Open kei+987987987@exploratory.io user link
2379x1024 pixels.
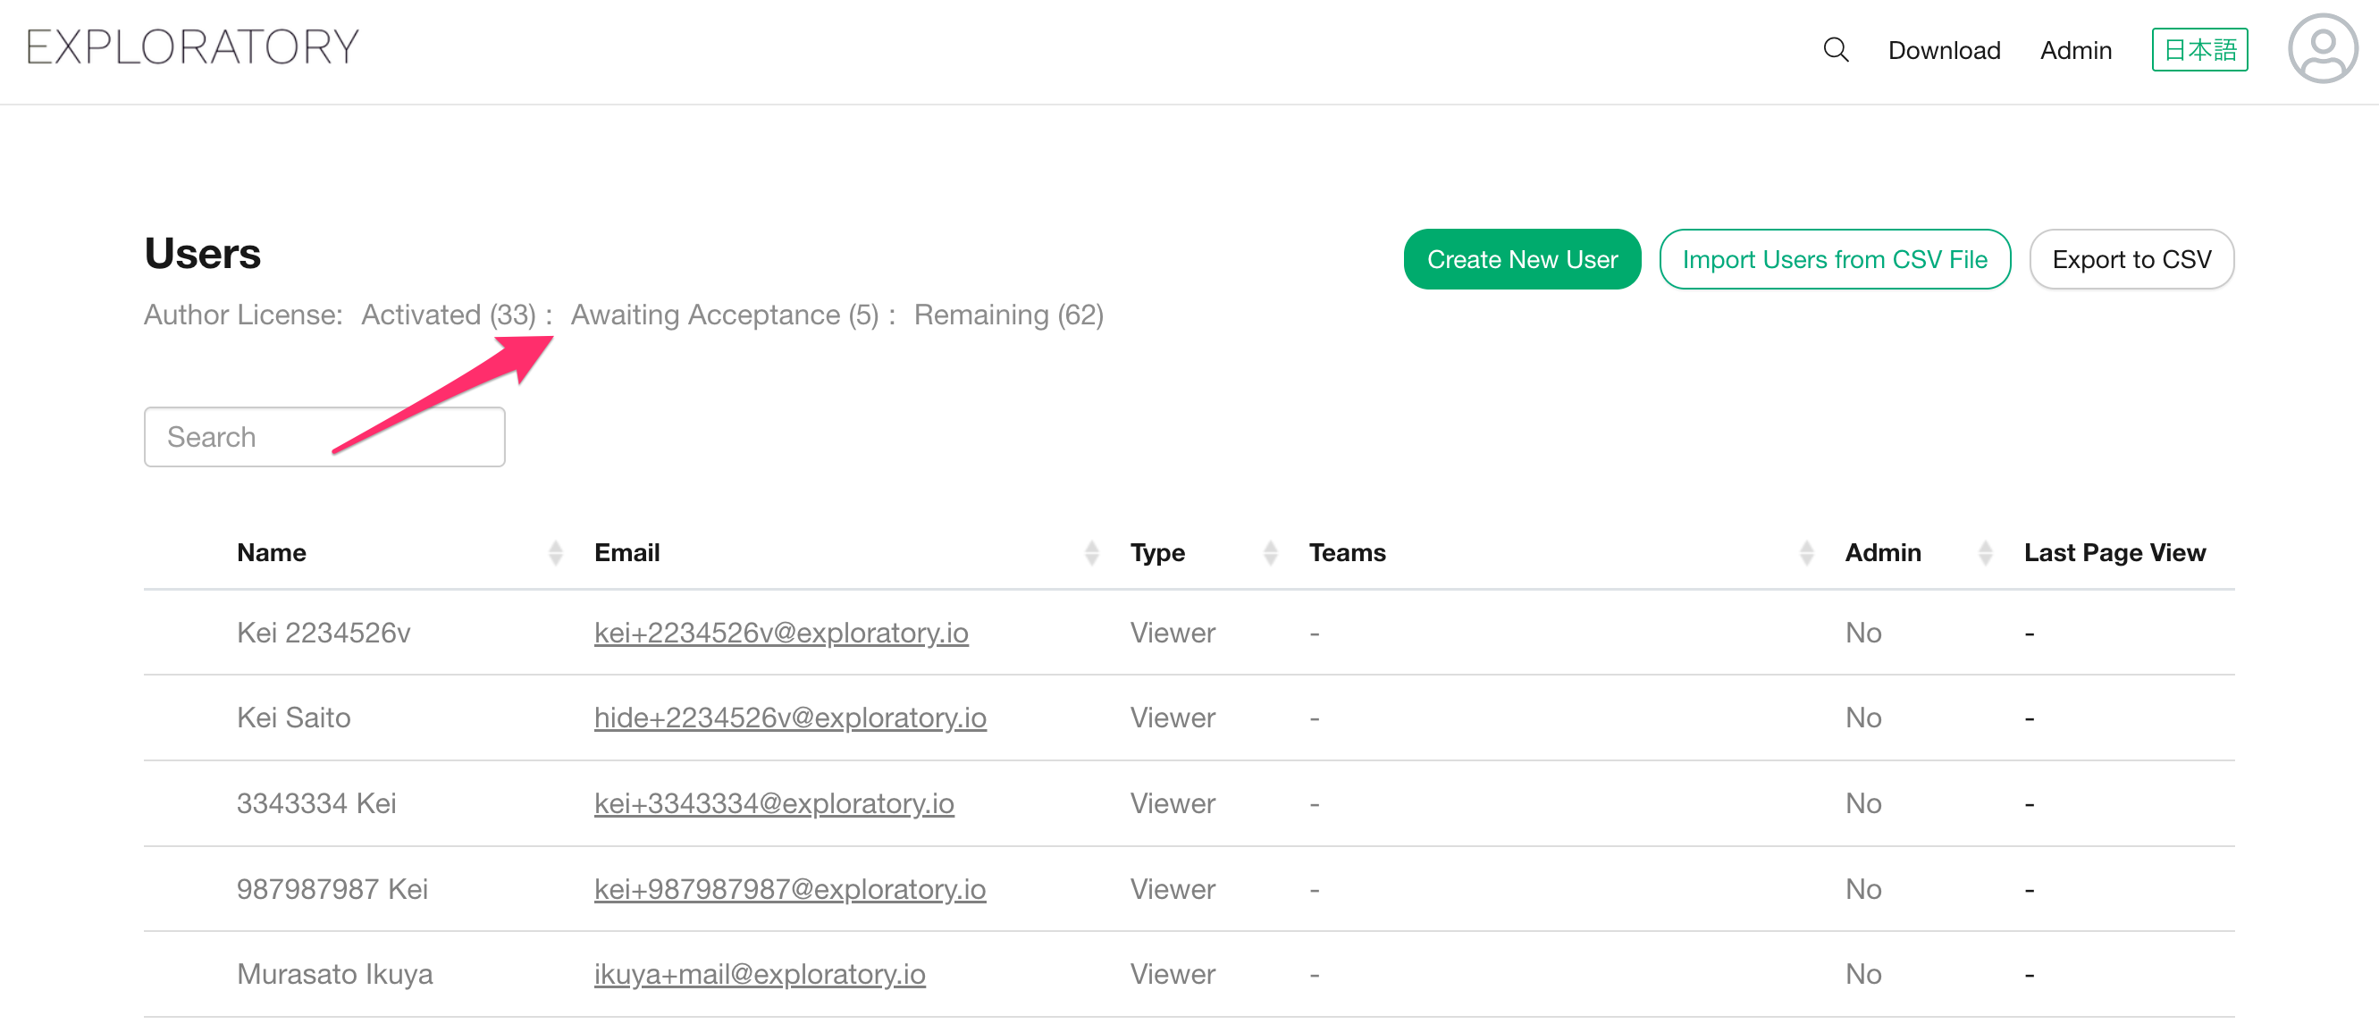coord(790,889)
